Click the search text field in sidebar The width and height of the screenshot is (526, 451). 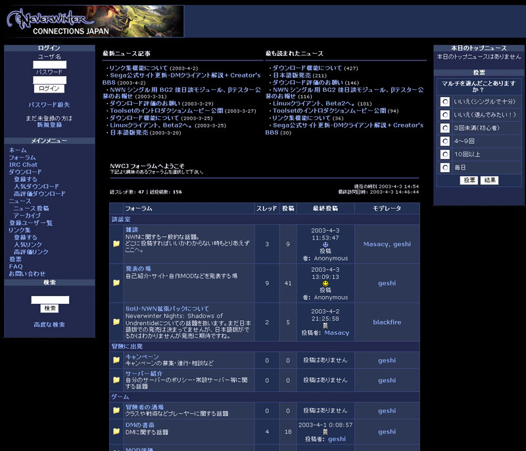(50, 299)
